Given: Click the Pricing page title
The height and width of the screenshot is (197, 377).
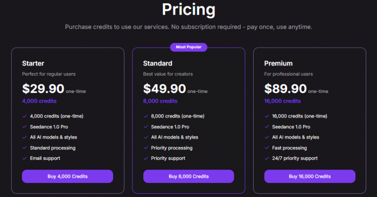Looking at the screenshot, I should tap(188, 10).
